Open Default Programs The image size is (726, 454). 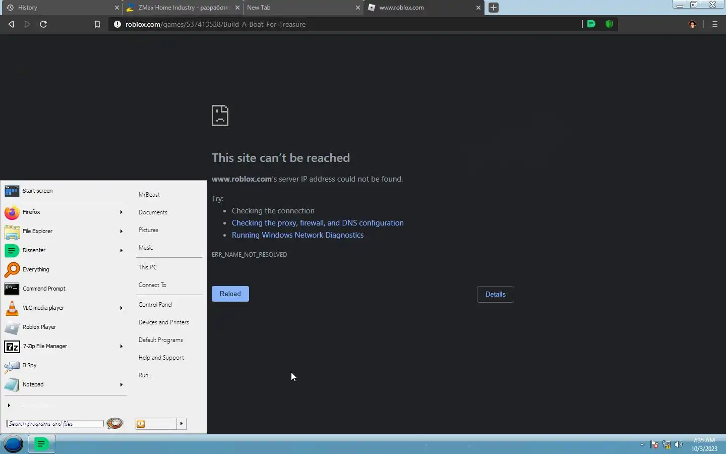point(161,340)
